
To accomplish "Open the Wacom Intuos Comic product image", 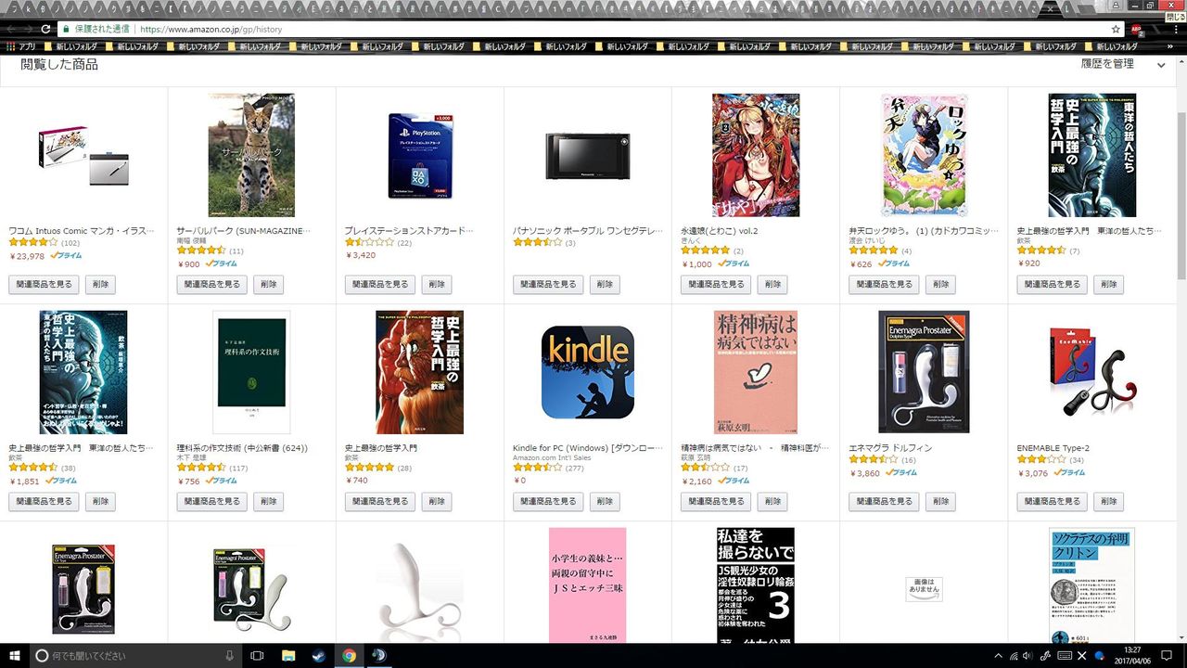I will (83, 155).
